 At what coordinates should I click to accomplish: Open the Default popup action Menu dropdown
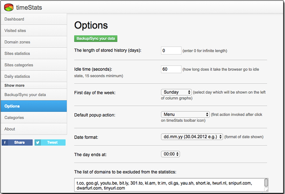pos(185,114)
